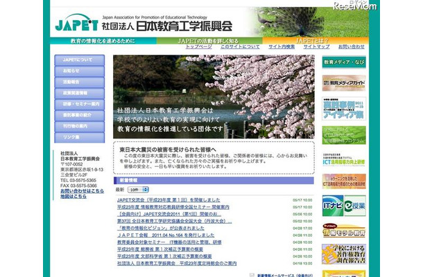
Task: Follow the 地図はこちら link
Action: (74, 196)
